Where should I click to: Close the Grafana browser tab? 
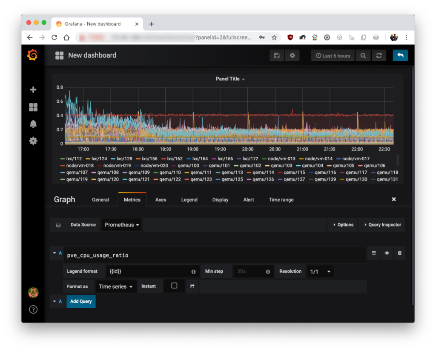click(x=137, y=24)
